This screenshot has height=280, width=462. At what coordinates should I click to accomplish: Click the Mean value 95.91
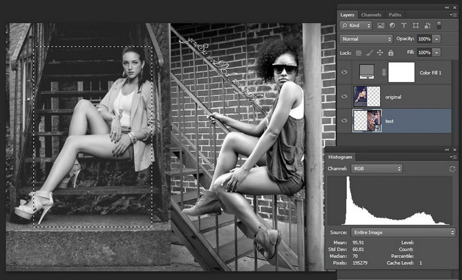(358, 242)
